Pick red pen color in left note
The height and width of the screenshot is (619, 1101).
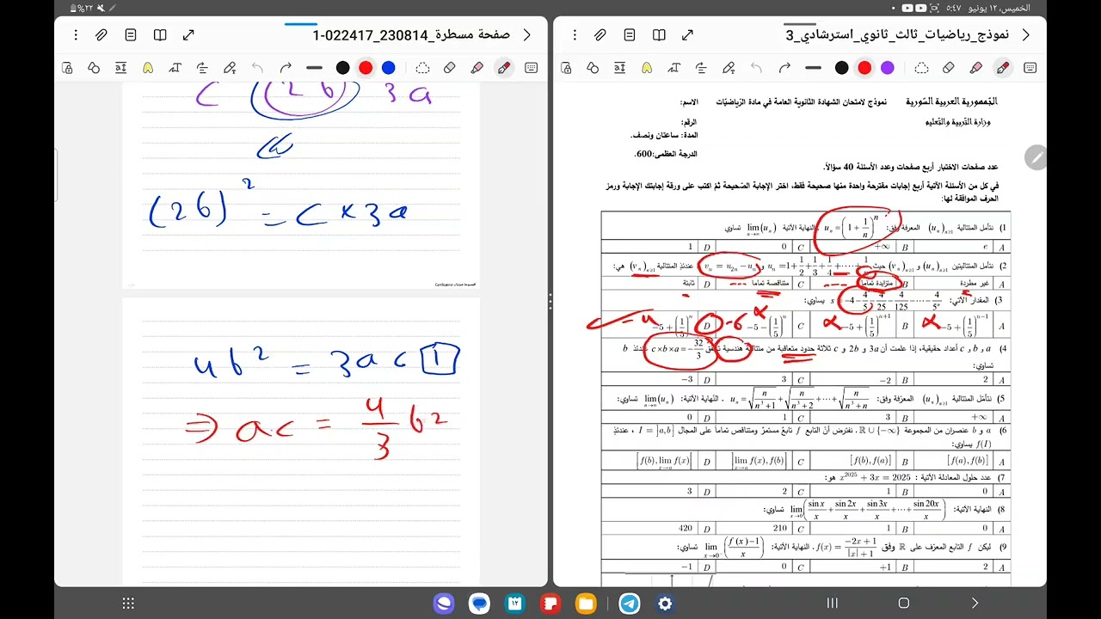tap(366, 68)
